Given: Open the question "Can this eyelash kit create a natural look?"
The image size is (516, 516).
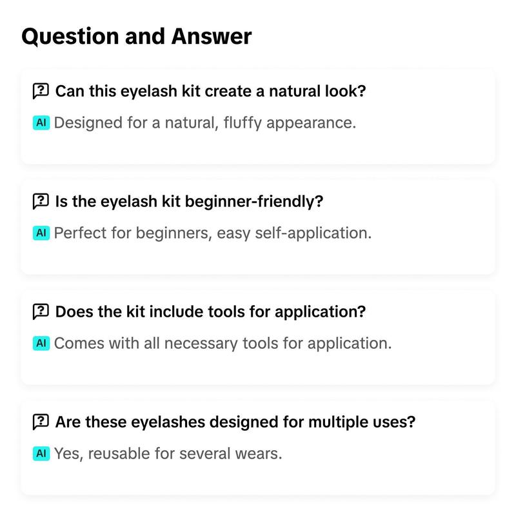Looking at the screenshot, I should (x=210, y=91).
